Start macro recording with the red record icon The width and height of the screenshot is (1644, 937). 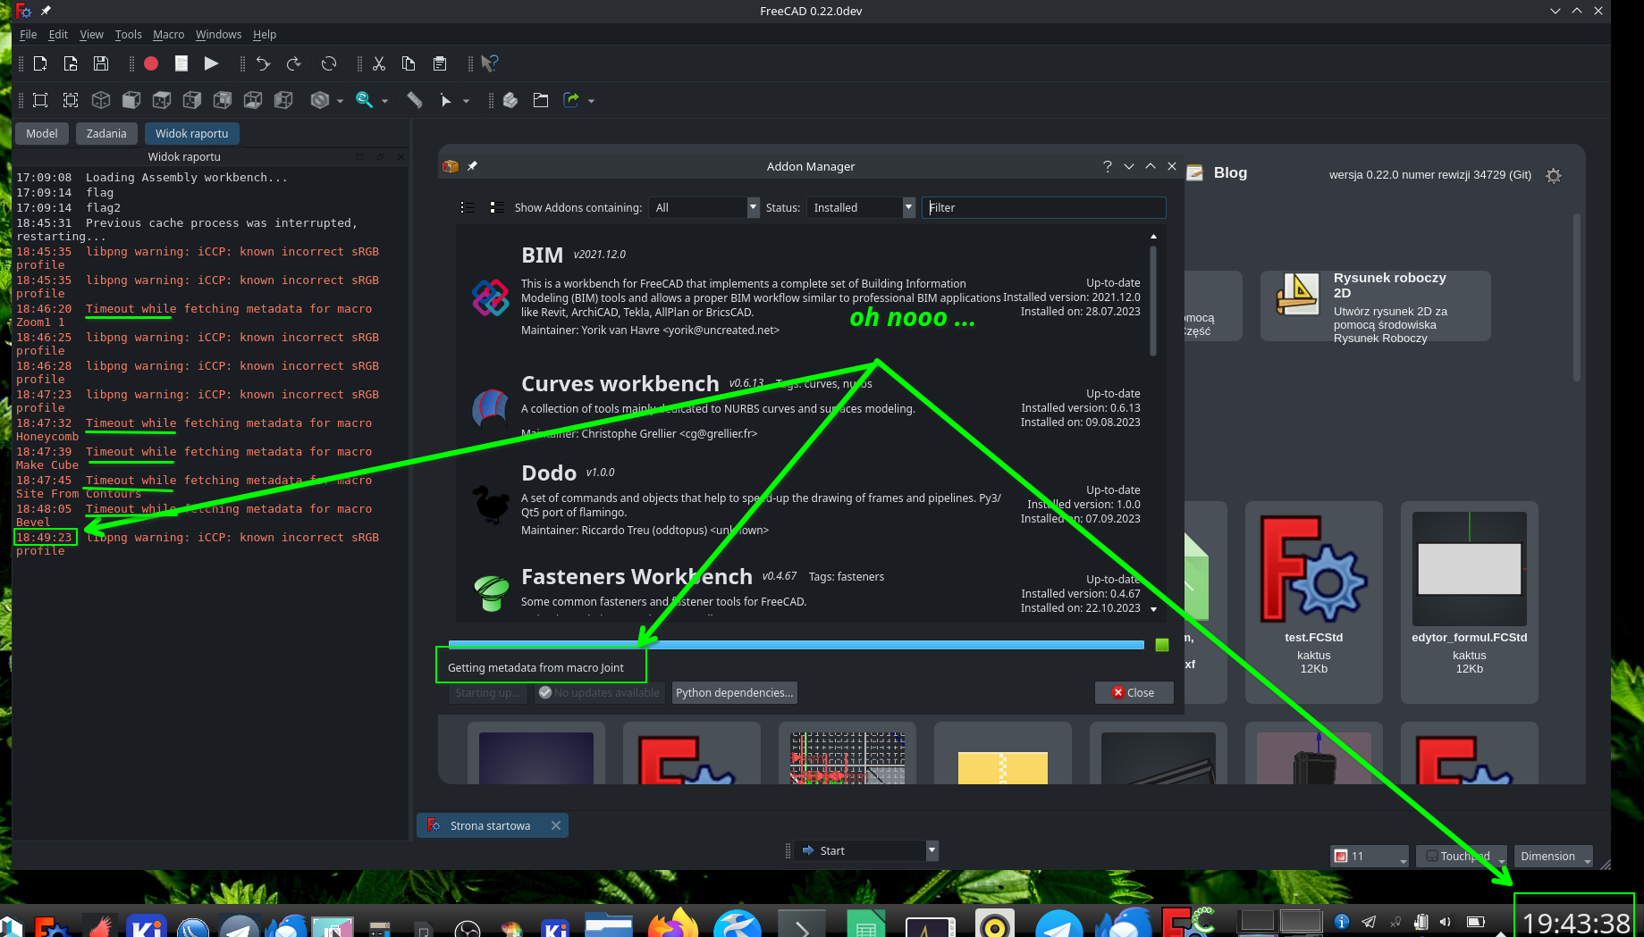point(150,63)
